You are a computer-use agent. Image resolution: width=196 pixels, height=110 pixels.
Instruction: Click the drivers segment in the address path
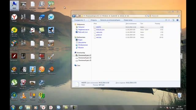tap(122, 16)
